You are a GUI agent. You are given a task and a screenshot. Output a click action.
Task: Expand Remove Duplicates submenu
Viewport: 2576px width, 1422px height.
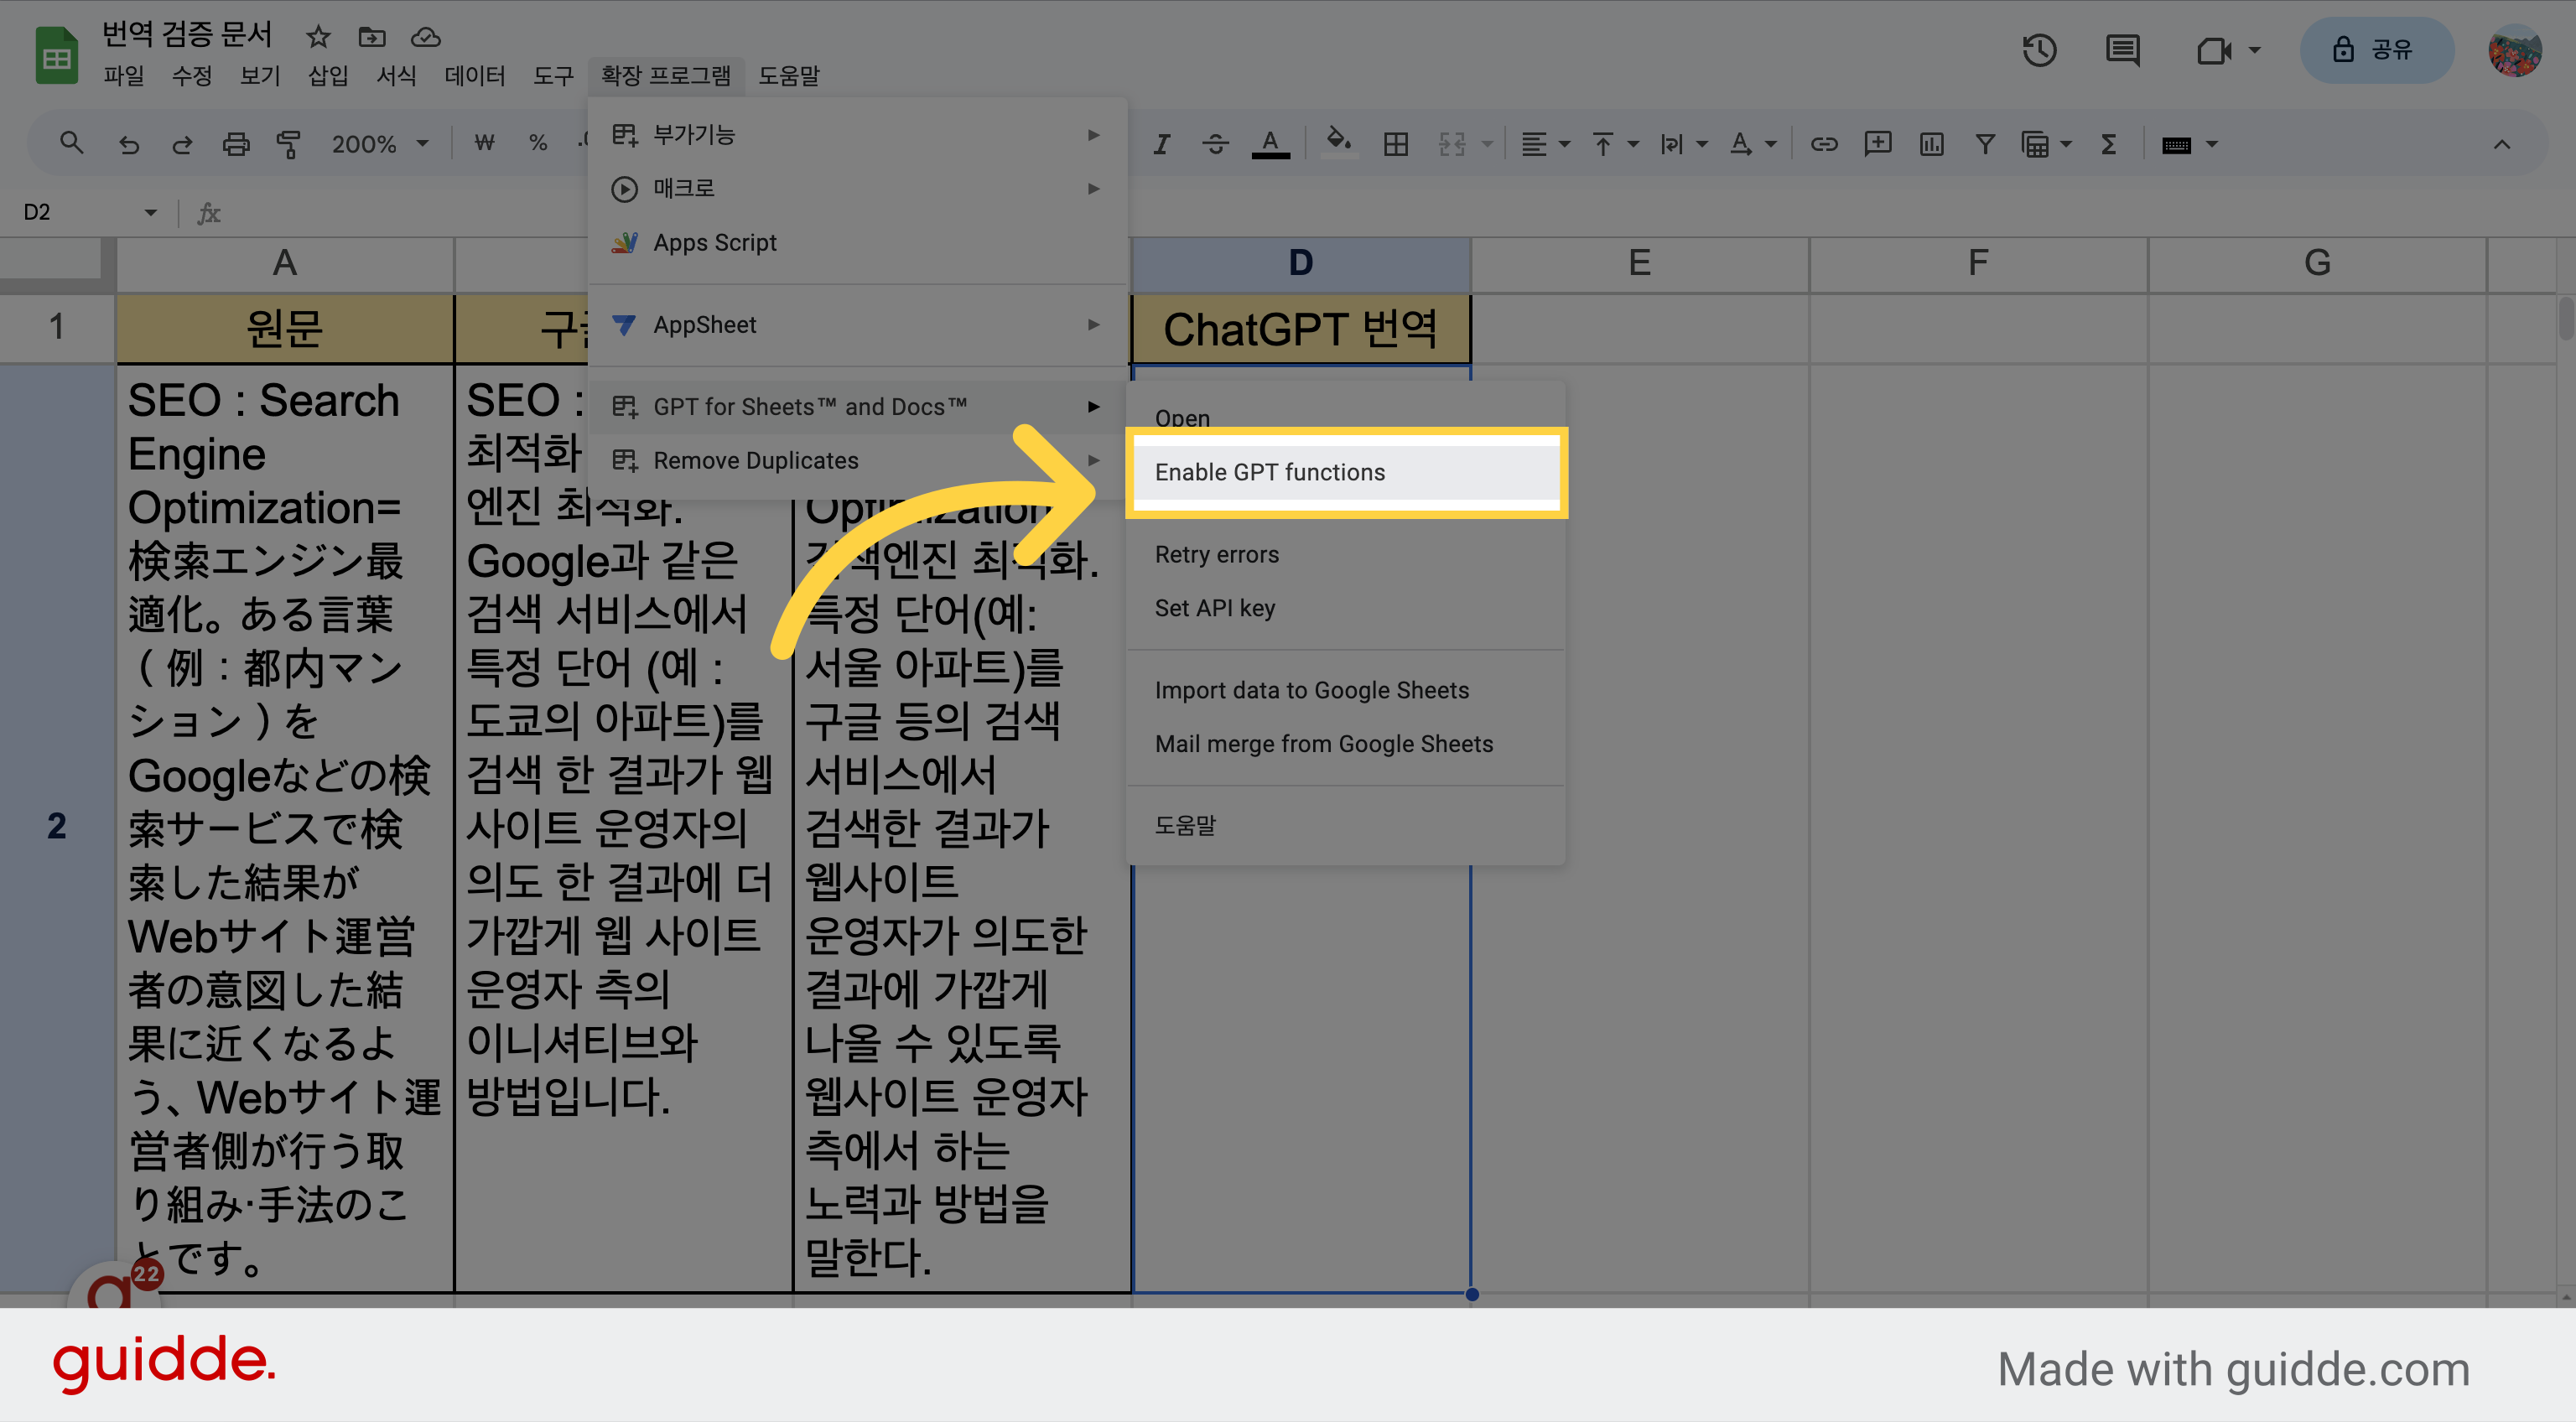[x=858, y=460]
